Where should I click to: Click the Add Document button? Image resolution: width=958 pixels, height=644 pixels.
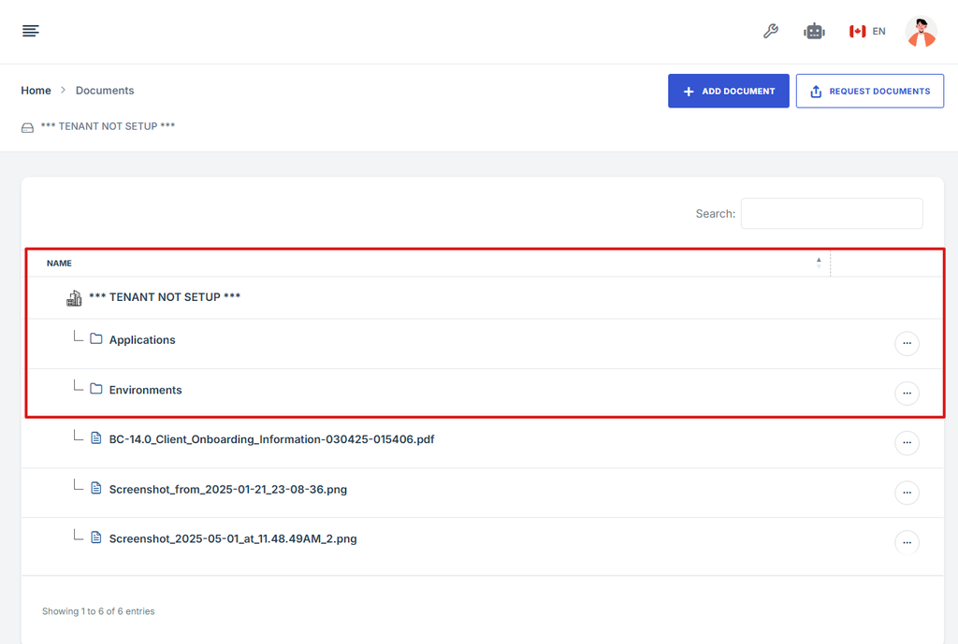pos(728,92)
